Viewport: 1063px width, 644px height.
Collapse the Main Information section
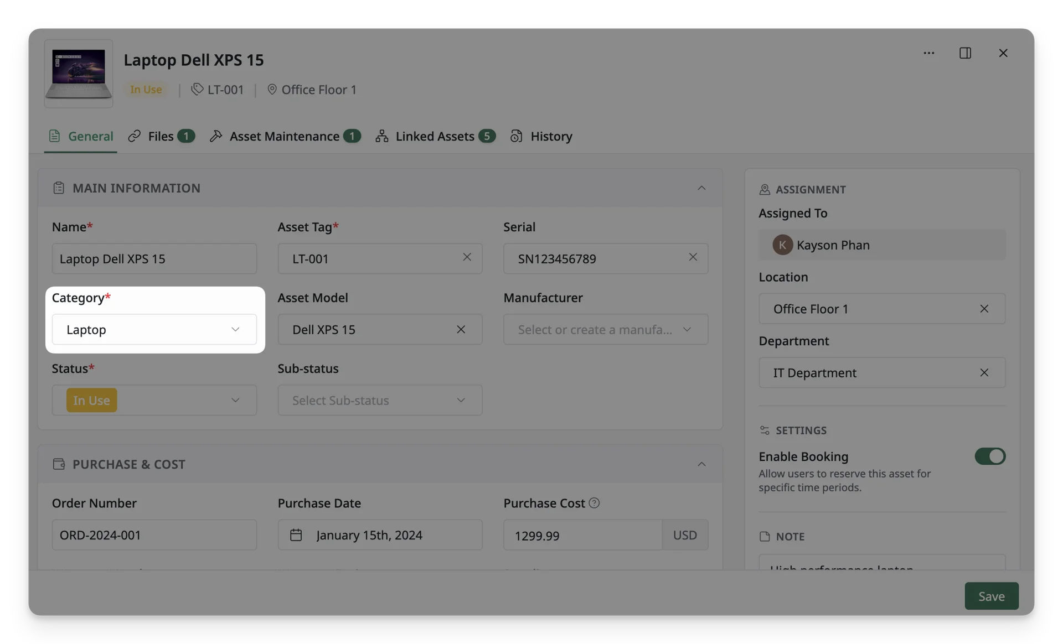pos(701,188)
